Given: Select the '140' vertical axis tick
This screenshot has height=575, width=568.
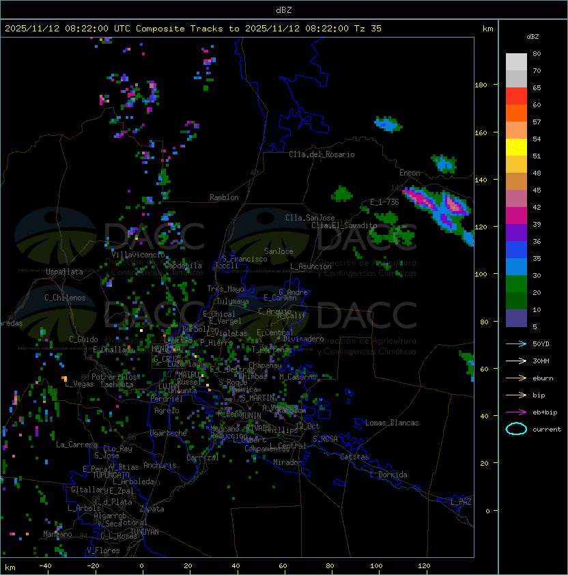Looking at the screenshot, I should tap(481, 180).
